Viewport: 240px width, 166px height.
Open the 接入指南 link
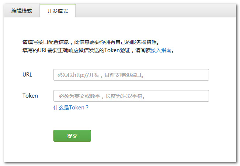coord(161,50)
